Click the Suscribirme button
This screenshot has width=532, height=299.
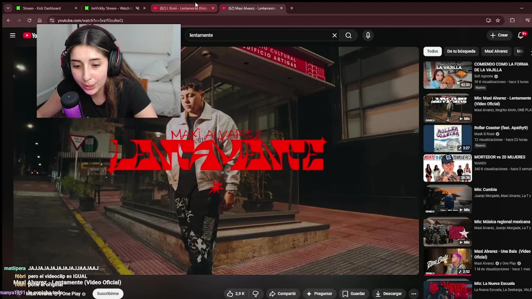tap(108, 294)
